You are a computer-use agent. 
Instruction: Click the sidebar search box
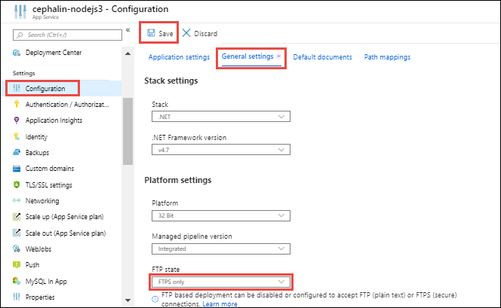pyautogui.click(x=68, y=35)
